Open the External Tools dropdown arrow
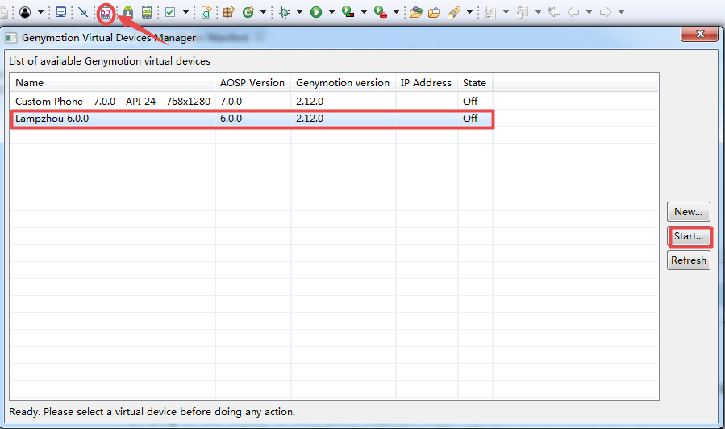725x429 pixels. coord(396,12)
